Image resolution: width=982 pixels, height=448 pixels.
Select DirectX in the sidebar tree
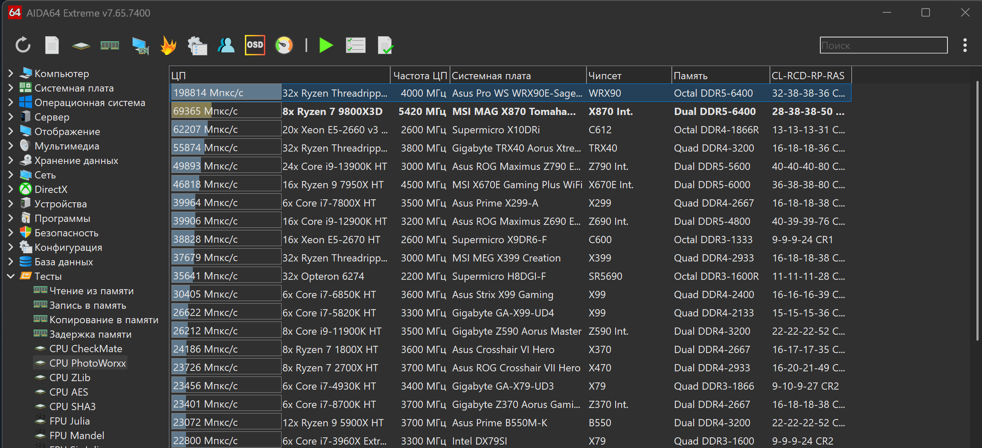pos(51,189)
